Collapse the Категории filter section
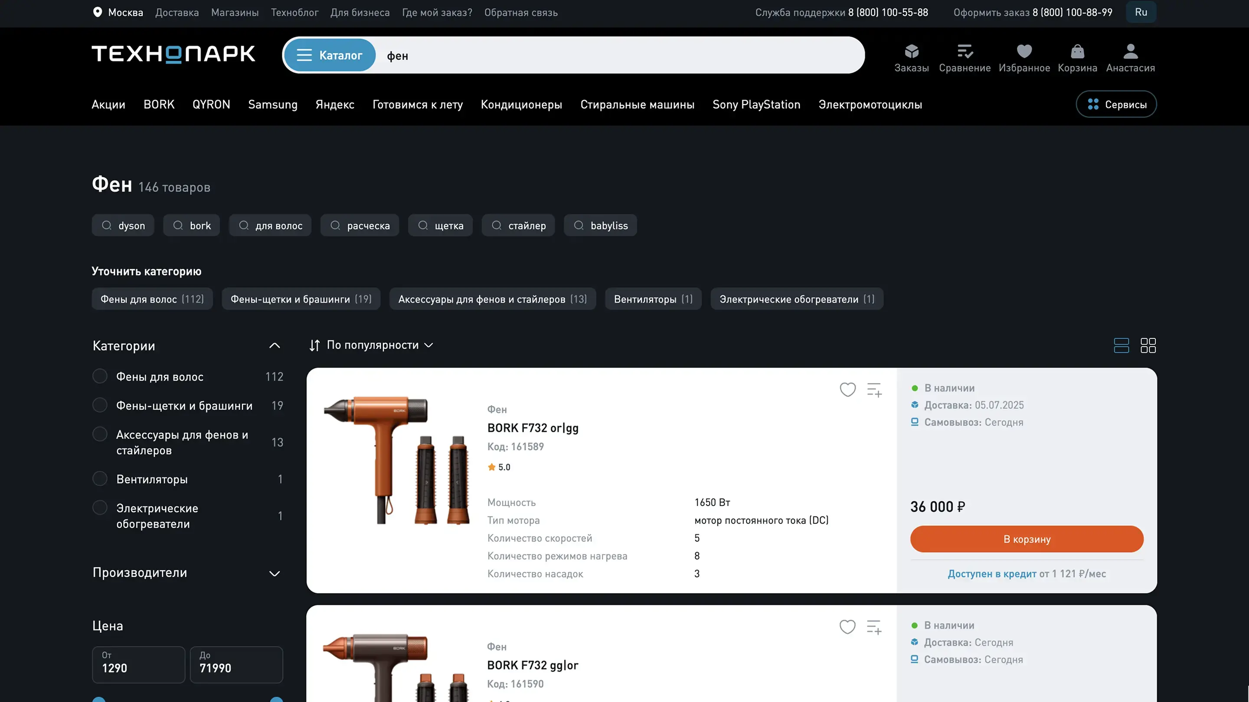The height and width of the screenshot is (702, 1249). 275,345
